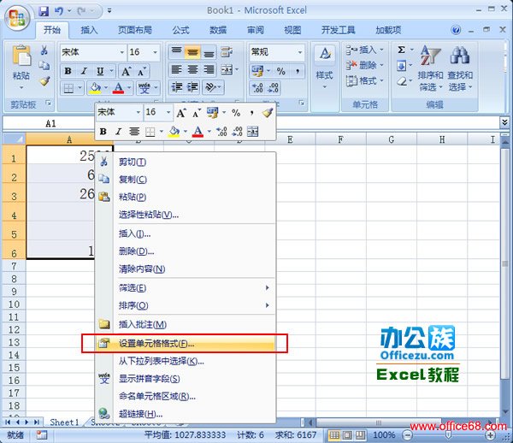513x443 pixels.
Task: Toggle Italic in the mini toolbar
Action: pyautogui.click(x=119, y=132)
